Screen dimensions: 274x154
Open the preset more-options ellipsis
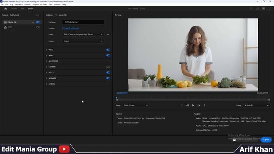pyautogui.click(x=108, y=34)
